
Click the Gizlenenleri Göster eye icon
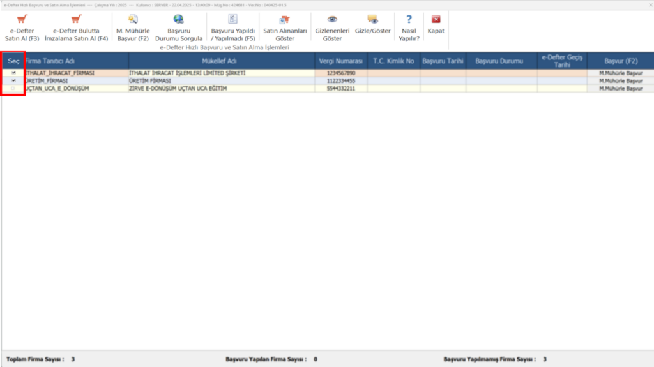click(332, 20)
